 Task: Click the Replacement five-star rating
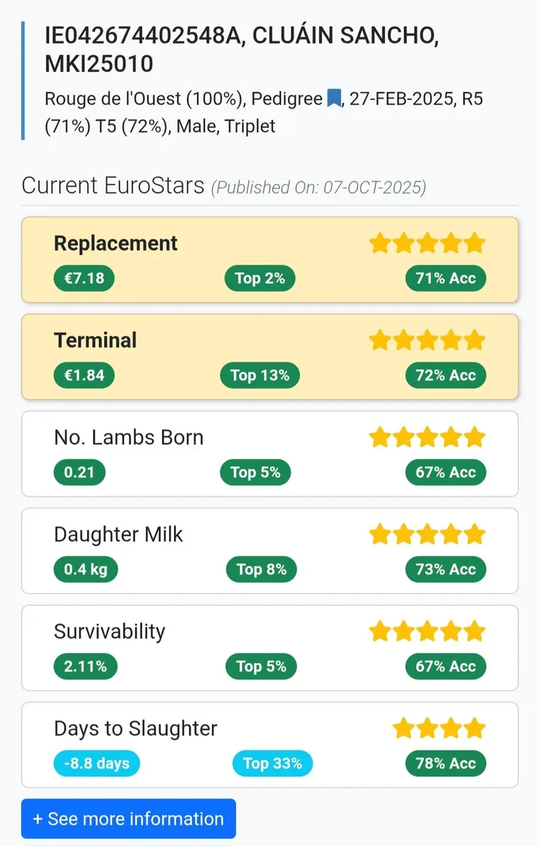click(427, 243)
